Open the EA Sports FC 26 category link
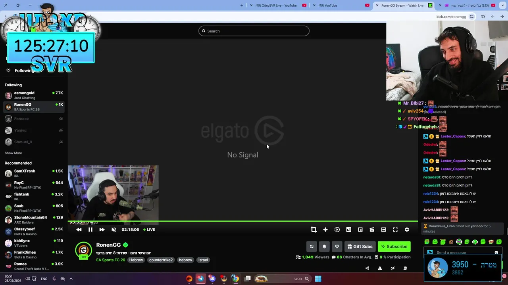508x285 pixels. (110, 260)
